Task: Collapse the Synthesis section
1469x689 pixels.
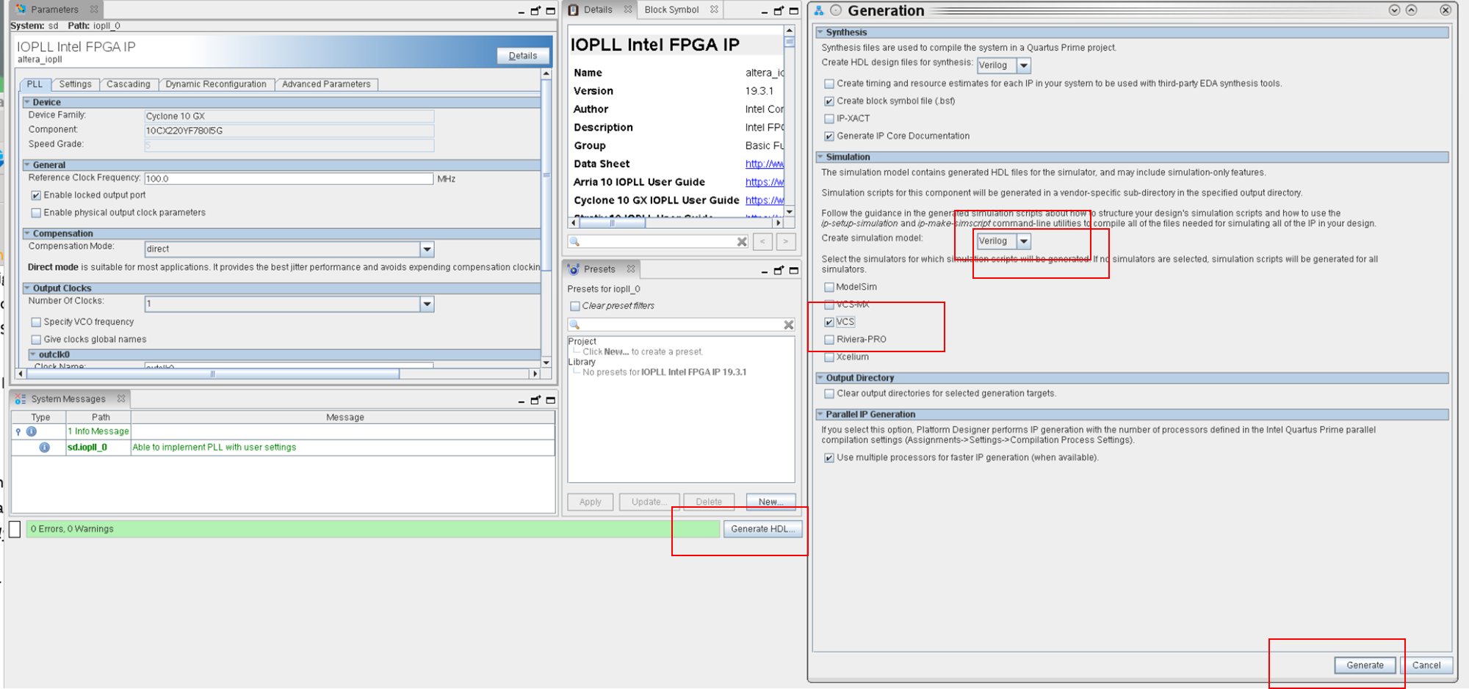Action: 822,32
